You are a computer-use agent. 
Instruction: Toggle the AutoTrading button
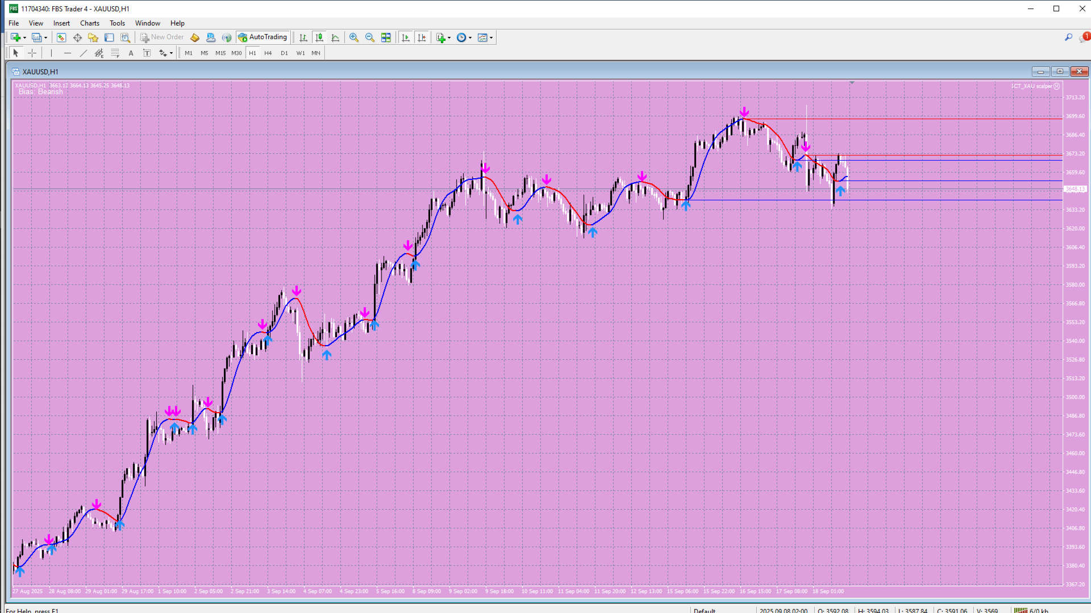click(263, 37)
